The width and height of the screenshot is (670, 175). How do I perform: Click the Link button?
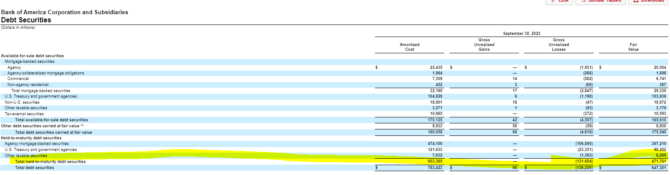[x=560, y=2]
